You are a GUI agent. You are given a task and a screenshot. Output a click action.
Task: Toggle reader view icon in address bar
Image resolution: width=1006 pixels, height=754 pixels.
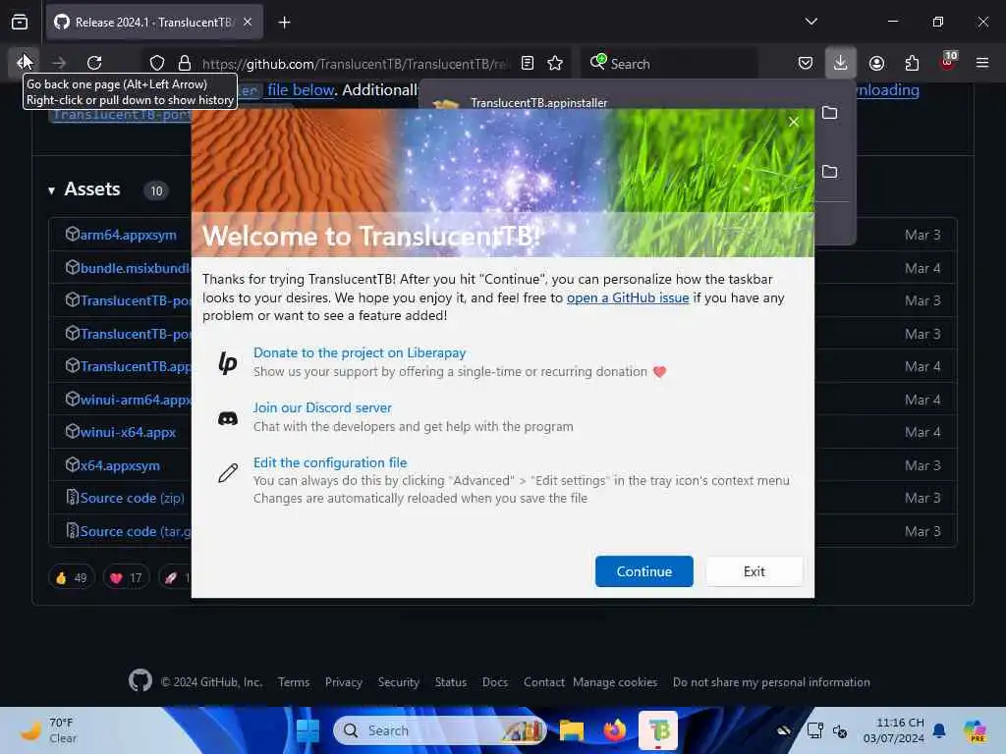[x=528, y=63]
